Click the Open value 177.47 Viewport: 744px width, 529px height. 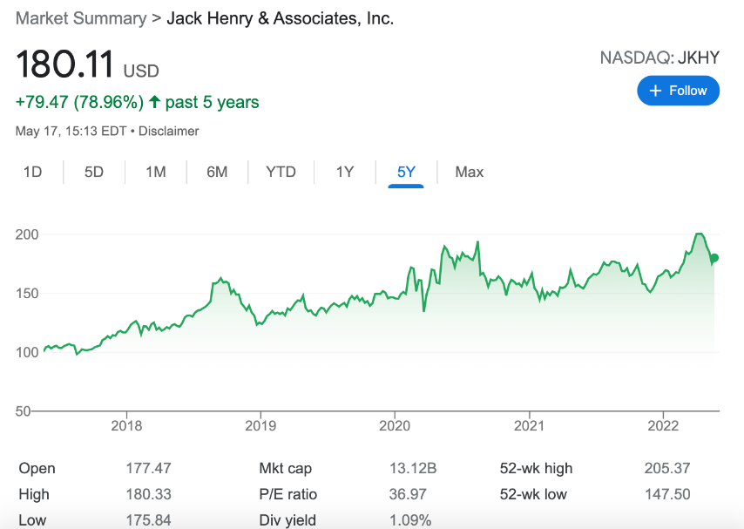(x=148, y=468)
